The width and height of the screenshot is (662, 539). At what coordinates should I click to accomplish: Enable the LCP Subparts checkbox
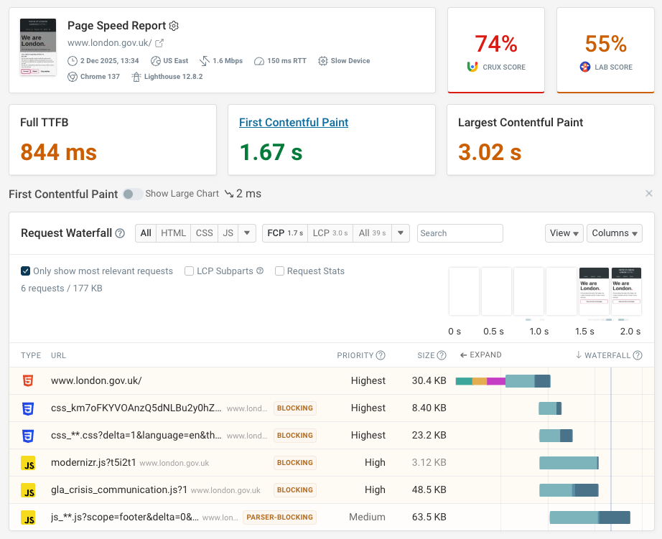pyautogui.click(x=190, y=271)
